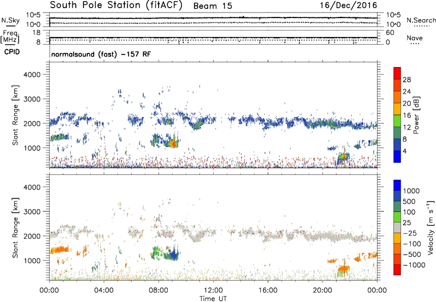Click the Velocity segment between -100 and -500
Screen dimensions: 436x302
pos(397,249)
